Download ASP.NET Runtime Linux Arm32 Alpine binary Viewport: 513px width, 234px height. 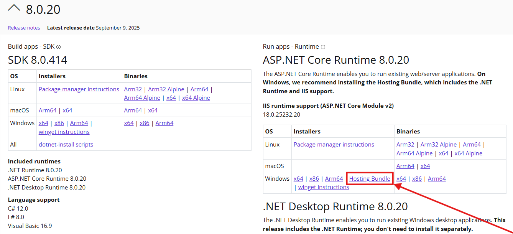pyautogui.click(x=439, y=144)
